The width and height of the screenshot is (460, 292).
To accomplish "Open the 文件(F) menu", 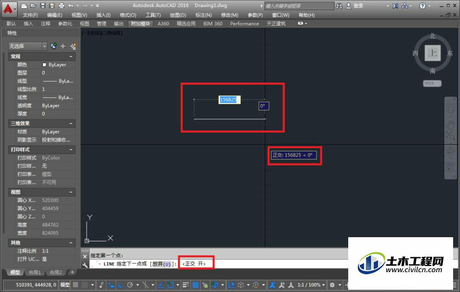I will (x=30, y=15).
